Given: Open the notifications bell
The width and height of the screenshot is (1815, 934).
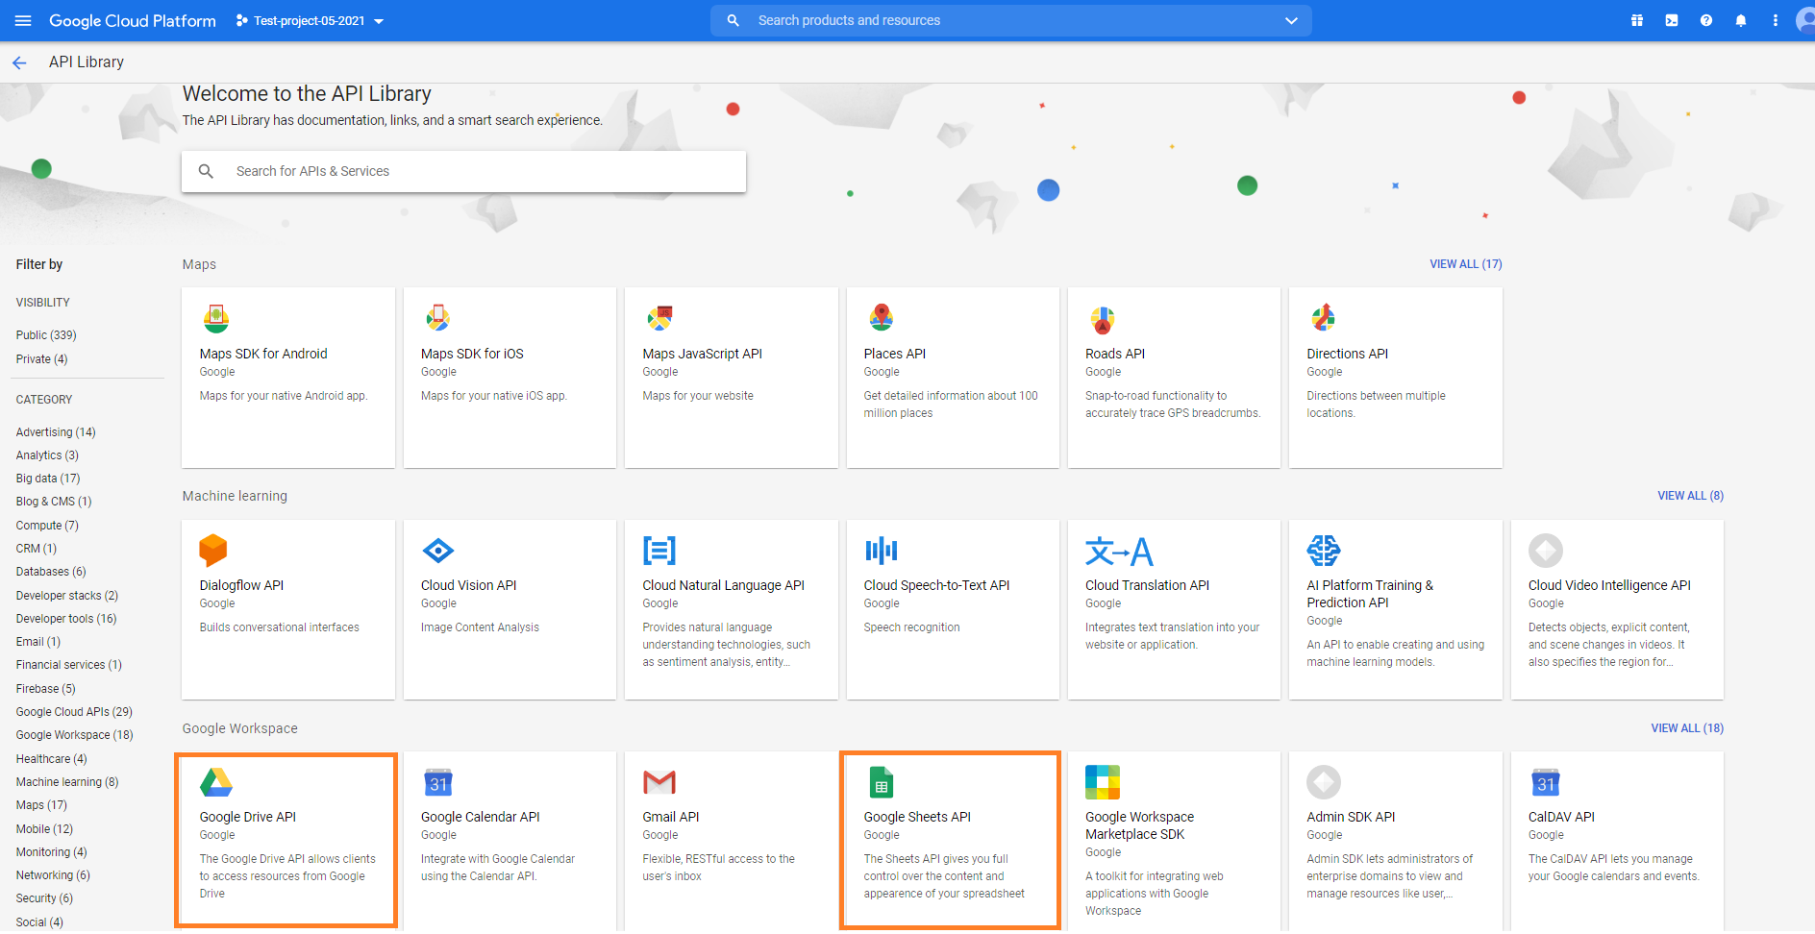Looking at the screenshot, I should (1740, 20).
